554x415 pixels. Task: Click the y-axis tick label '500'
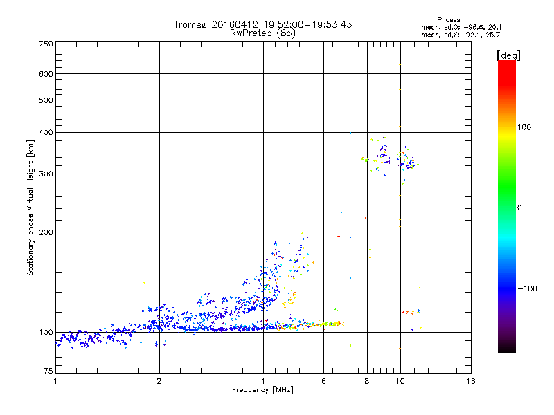click(x=46, y=100)
